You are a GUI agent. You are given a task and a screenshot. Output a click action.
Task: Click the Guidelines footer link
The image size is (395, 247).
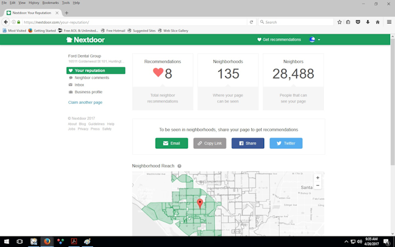(x=96, y=124)
